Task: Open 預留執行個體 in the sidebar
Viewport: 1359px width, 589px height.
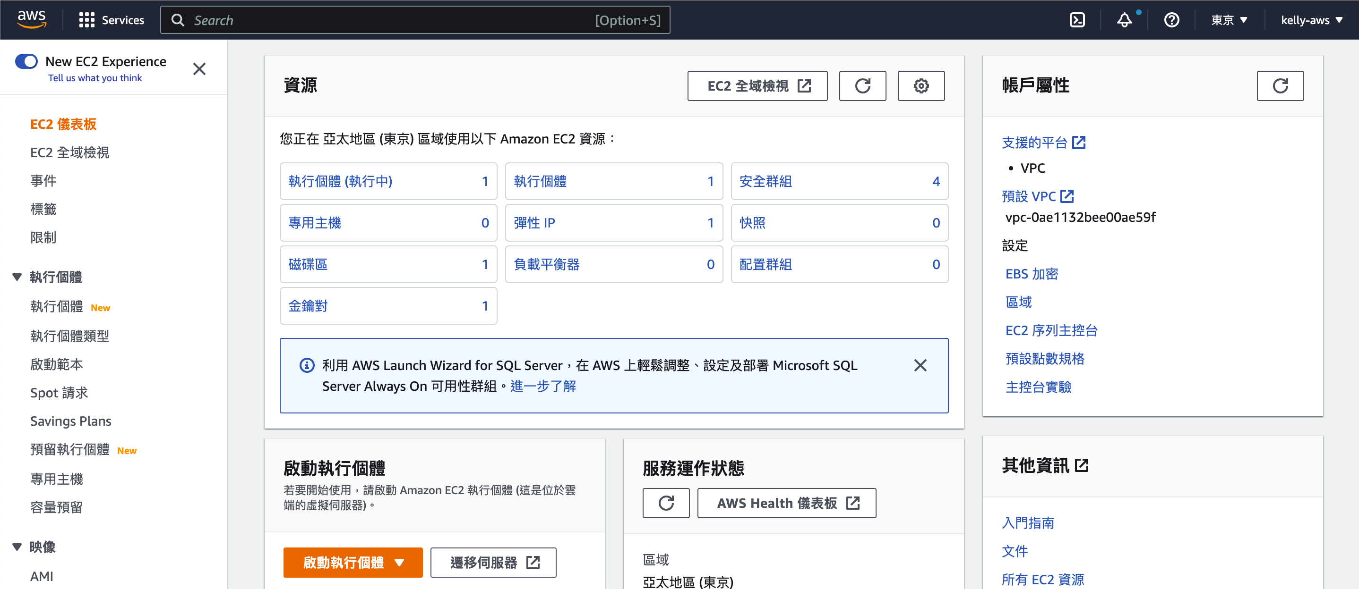Action: tap(69, 449)
